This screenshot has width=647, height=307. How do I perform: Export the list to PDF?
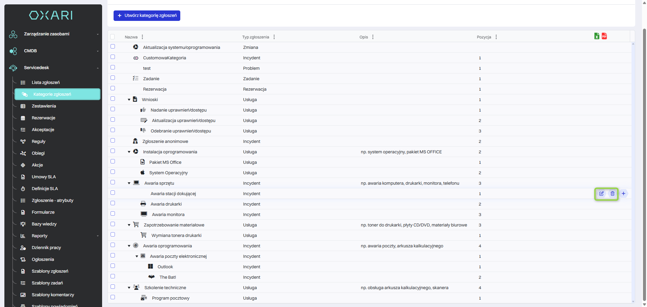(x=604, y=36)
